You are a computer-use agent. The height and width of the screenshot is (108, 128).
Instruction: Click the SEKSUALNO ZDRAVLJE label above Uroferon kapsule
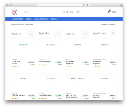[x=99, y=60]
